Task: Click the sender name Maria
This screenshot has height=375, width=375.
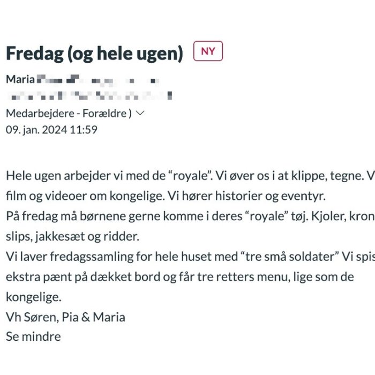Action: 20,79
